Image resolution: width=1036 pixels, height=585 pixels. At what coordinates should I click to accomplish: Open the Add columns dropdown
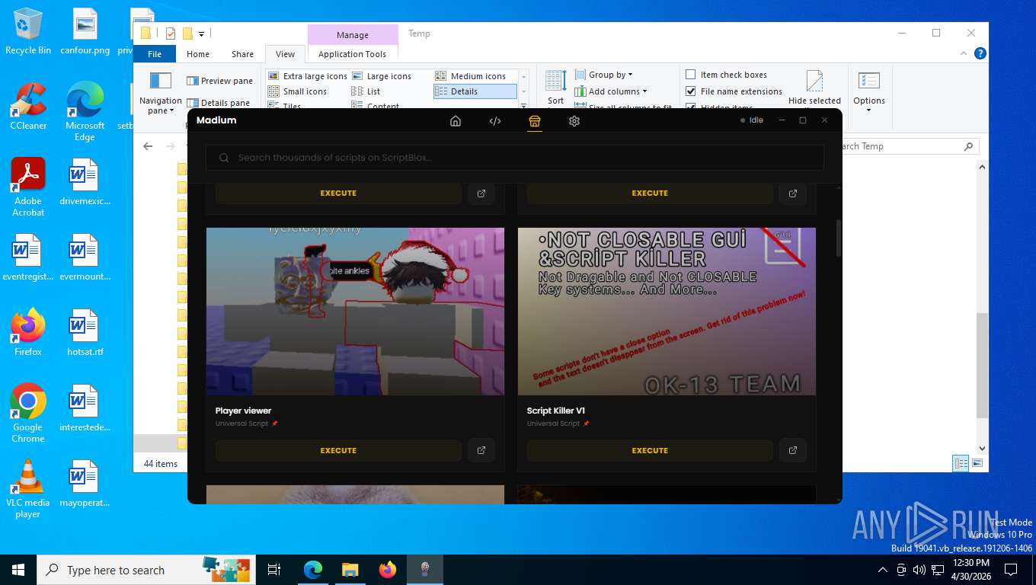tap(611, 91)
